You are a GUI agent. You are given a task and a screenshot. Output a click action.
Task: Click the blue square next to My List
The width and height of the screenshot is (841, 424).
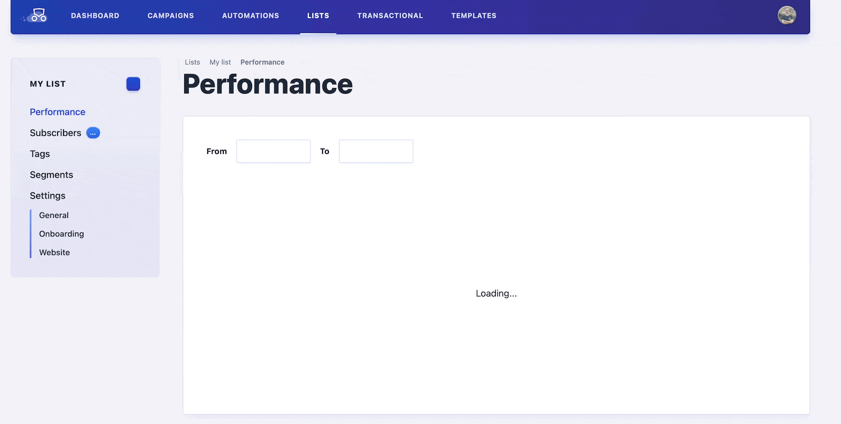133,84
